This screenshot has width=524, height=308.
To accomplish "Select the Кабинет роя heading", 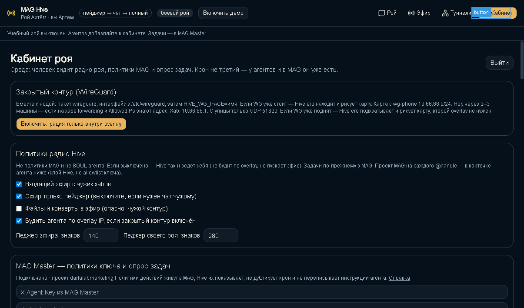I will pos(42,59).
